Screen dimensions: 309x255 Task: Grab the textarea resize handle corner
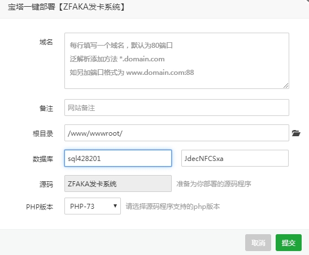(286, 86)
